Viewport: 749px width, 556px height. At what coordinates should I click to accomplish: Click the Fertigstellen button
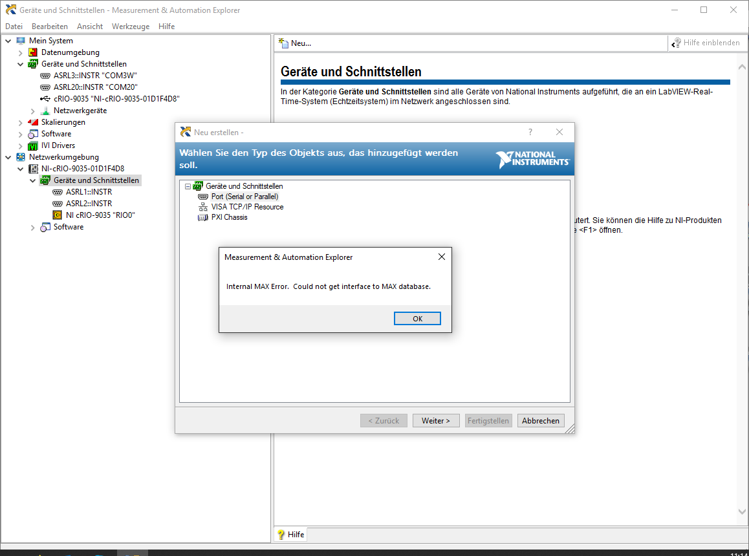488,421
